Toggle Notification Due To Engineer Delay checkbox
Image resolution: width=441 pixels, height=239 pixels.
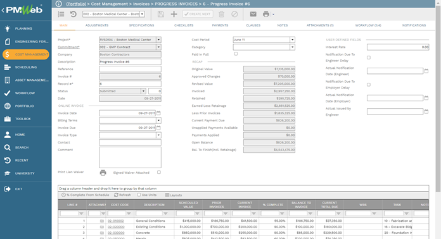[x=368, y=58]
